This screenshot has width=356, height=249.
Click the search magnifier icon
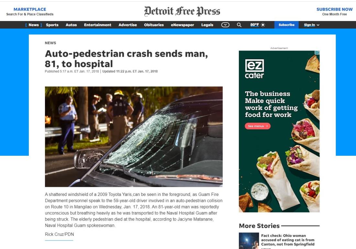tap(239, 25)
